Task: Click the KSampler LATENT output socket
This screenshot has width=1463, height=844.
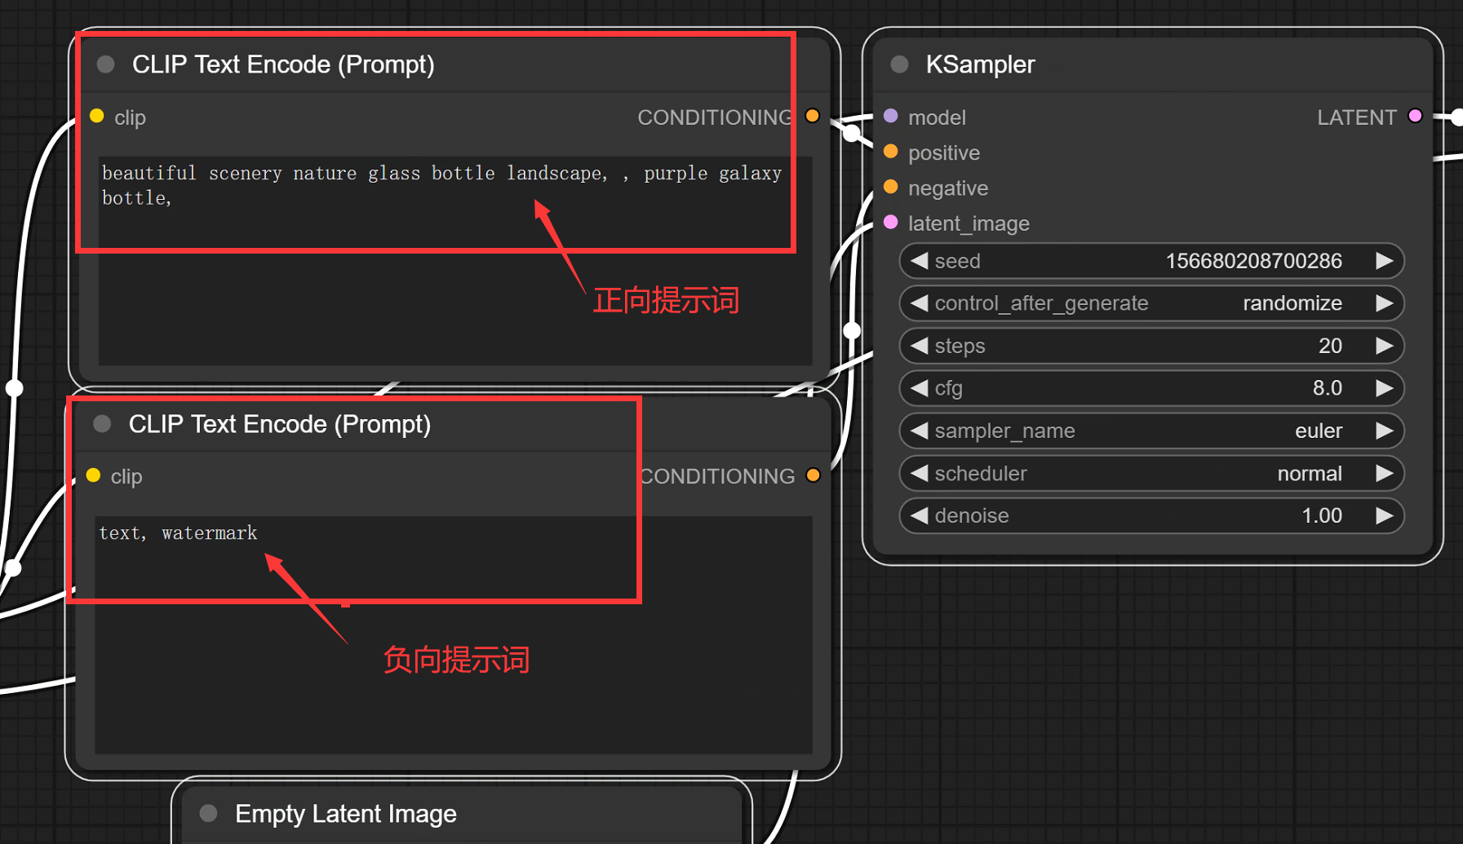Action: click(x=1416, y=117)
